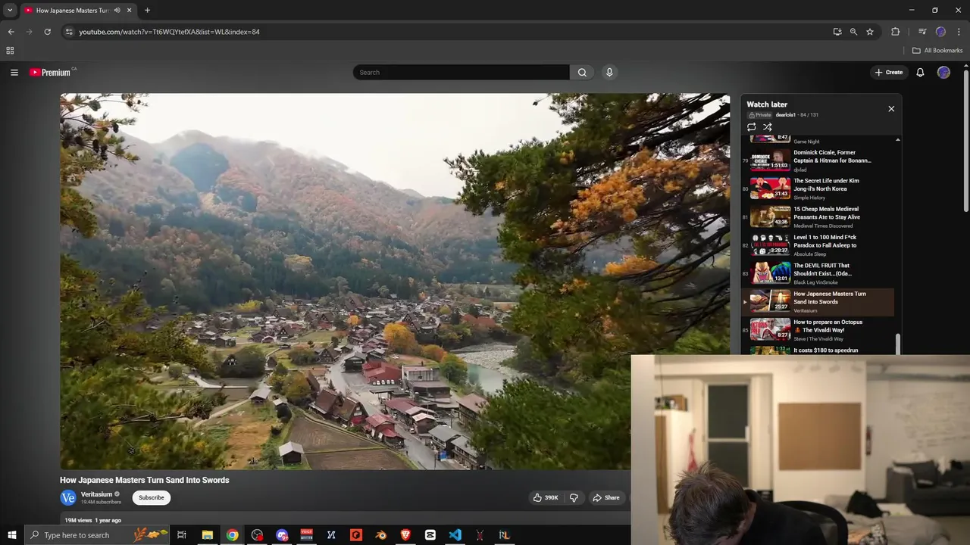This screenshot has height=545, width=970.
Task: Click the playlist scrollbar up arrow
Action: point(898,140)
